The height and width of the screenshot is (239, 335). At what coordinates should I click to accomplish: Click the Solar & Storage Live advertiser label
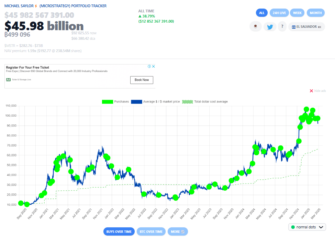tap(21, 80)
